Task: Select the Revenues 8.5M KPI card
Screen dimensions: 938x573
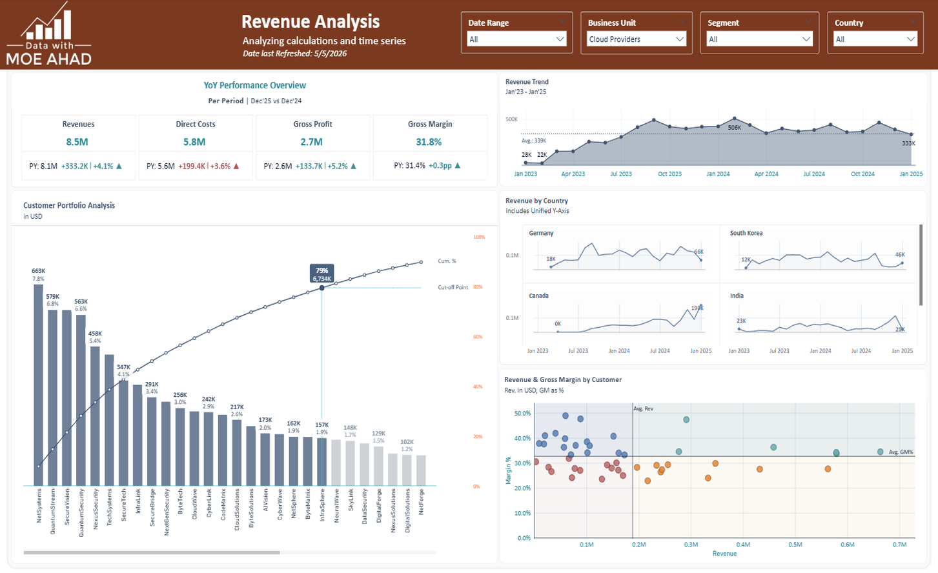Action: point(78,146)
